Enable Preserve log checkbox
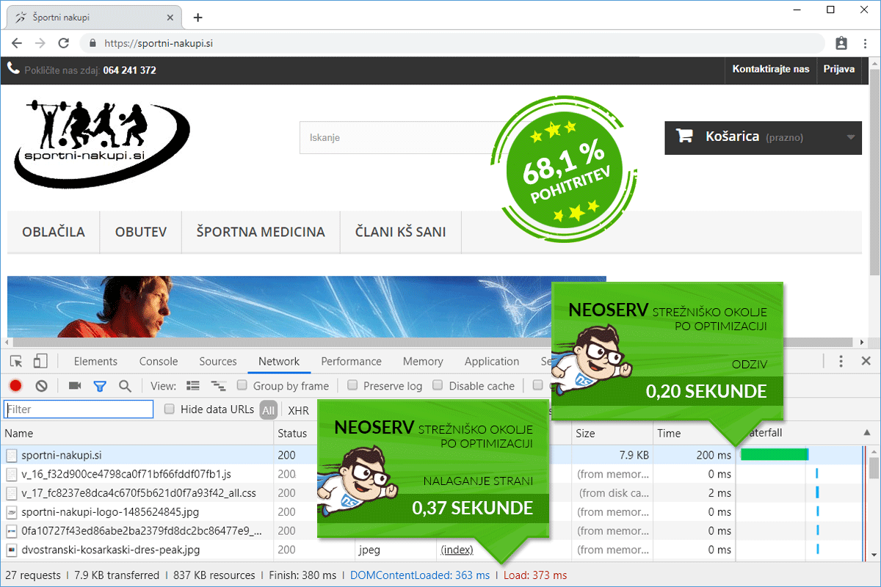This screenshot has width=881, height=587. coord(352,385)
